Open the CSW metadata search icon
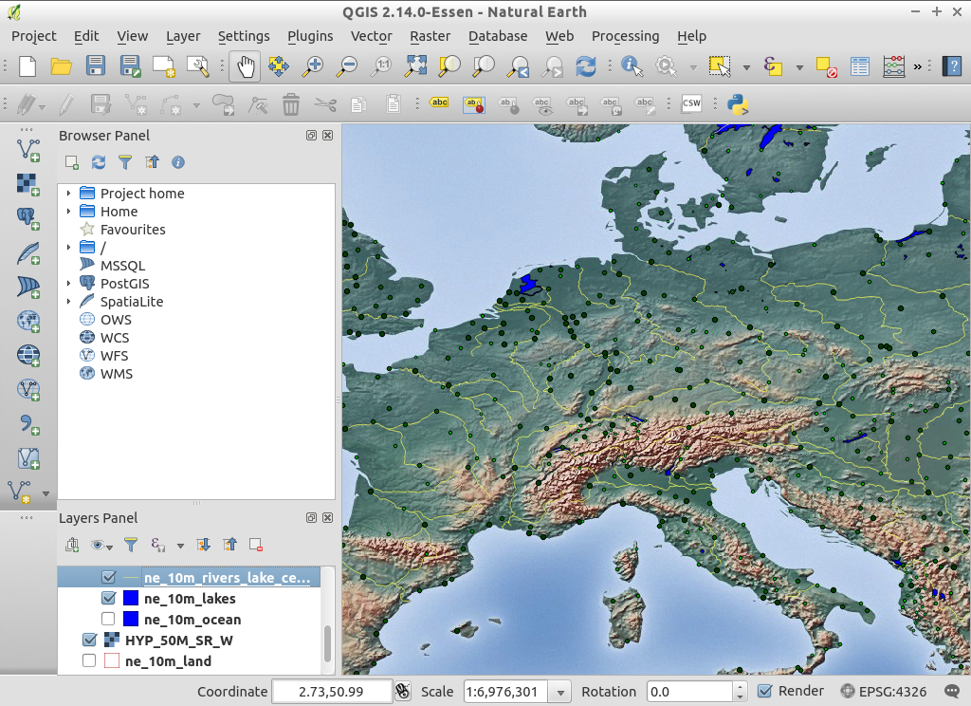 pyautogui.click(x=691, y=103)
